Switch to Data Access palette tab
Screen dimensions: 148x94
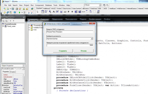pyautogui.click(x=67, y=9)
